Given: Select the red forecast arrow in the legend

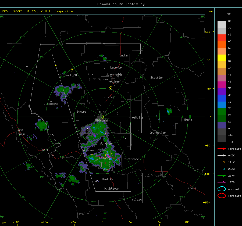Looking at the screenshot, I should tap(222, 149).
